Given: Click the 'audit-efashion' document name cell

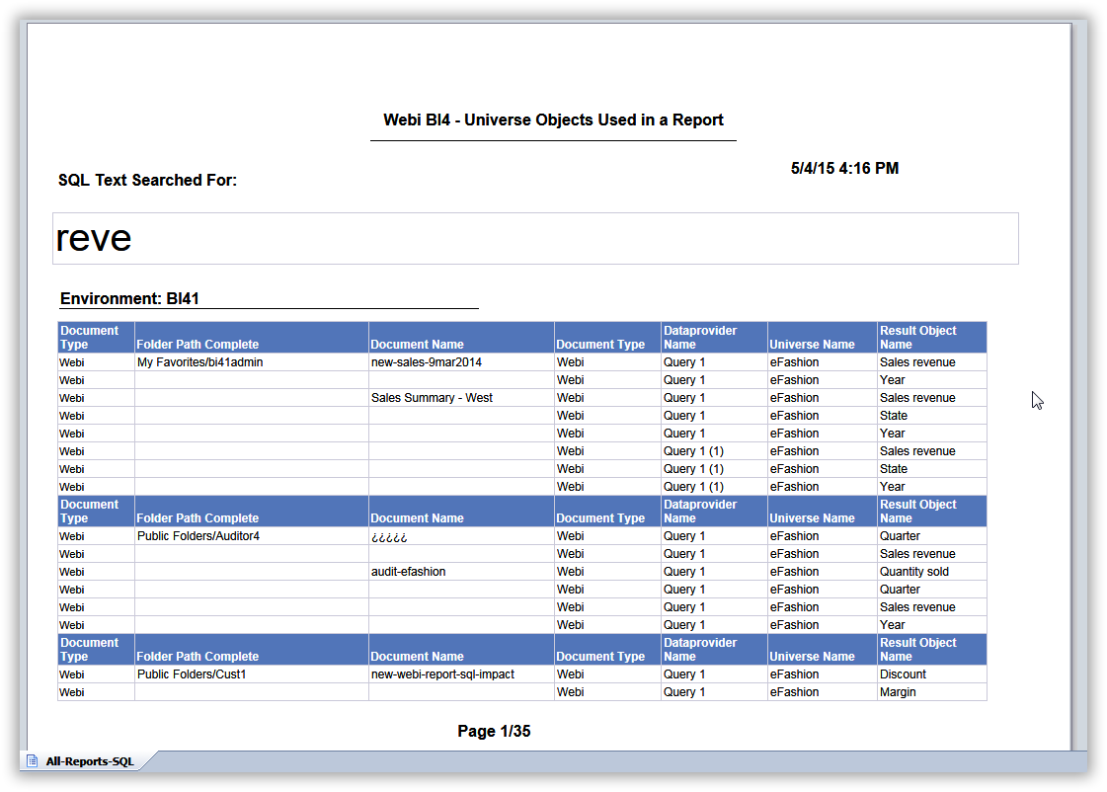Looking at the screenshot, I should point(461,572).
